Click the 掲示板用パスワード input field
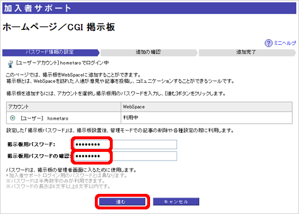This screenshot has height=214, width=299. click(x=125, y=144)
